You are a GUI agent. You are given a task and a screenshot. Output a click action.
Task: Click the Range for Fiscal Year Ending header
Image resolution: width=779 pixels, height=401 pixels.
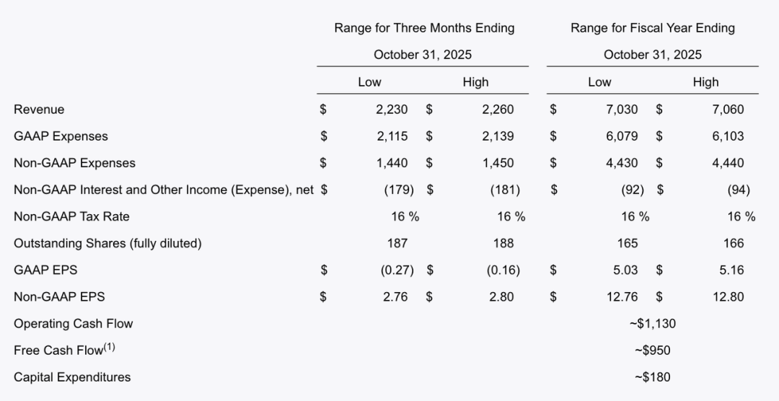653,28
